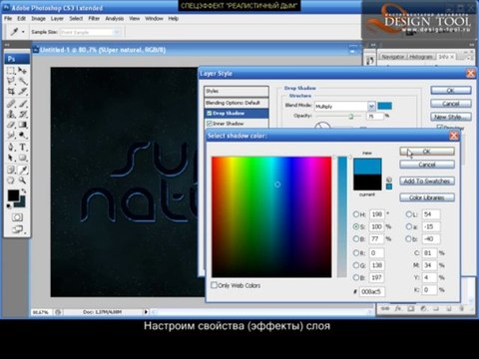
Task: Open Color Libraries
Action: (x=427, y=197)
